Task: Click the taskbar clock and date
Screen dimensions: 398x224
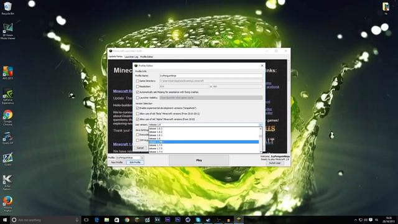Action: click(389, 220)
